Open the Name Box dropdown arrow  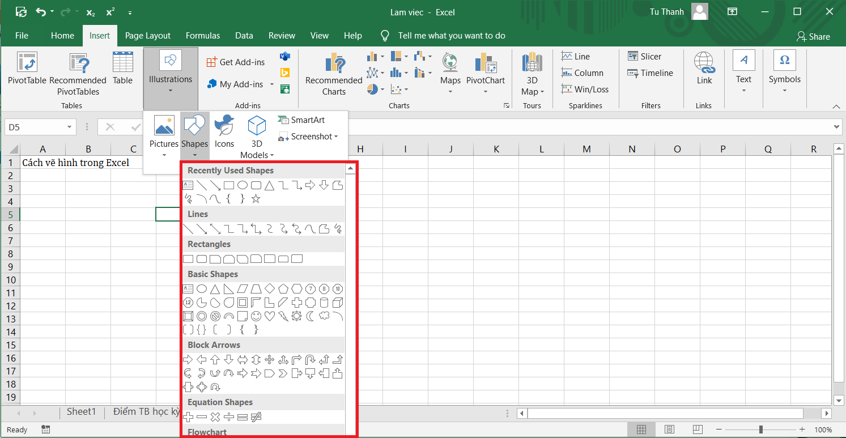click(x=70, y=127)
